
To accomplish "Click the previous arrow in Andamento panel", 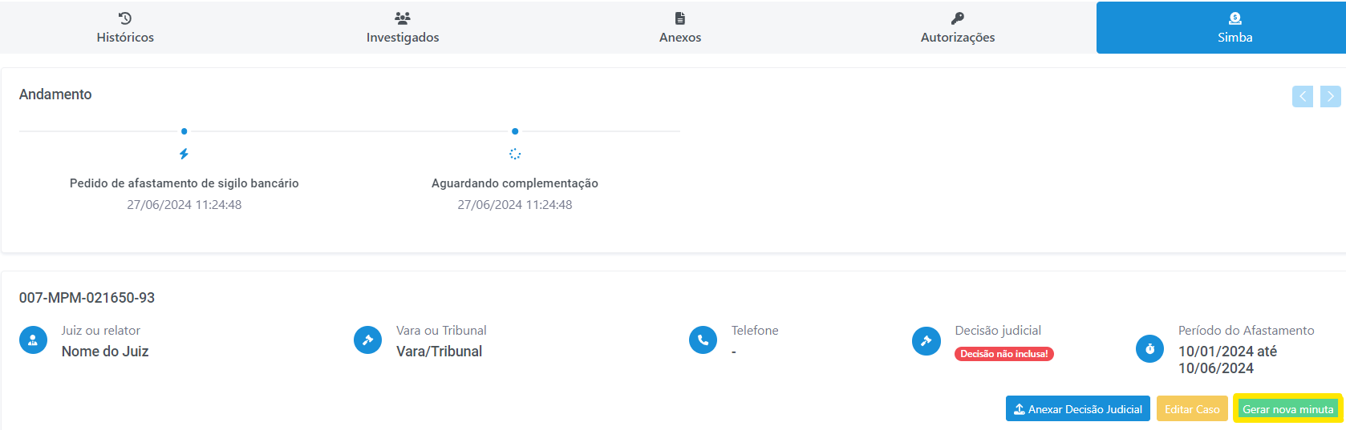I will [x=1303, y=96].
